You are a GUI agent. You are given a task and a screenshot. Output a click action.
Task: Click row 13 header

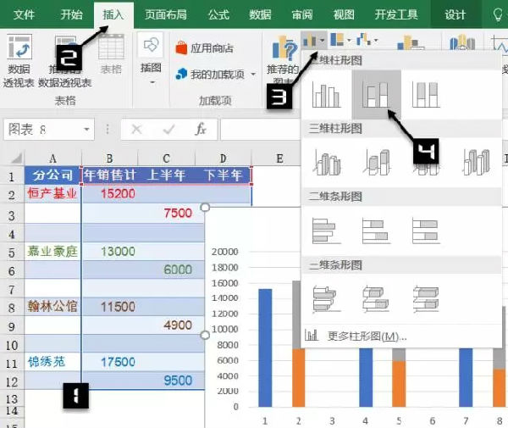12,399
